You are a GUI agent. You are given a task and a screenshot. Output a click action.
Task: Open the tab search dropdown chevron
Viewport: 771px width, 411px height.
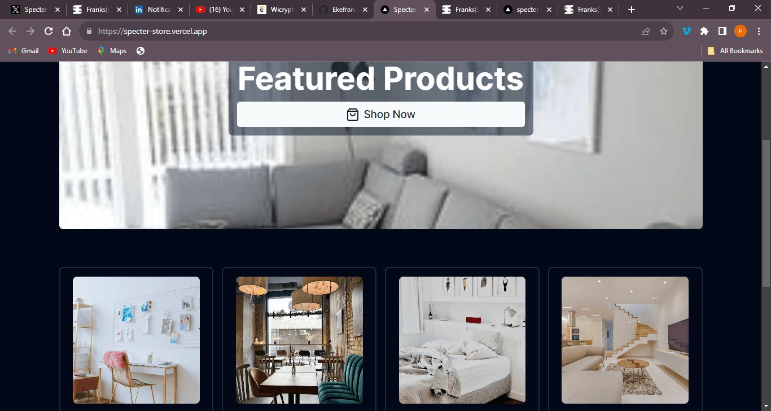680,8
